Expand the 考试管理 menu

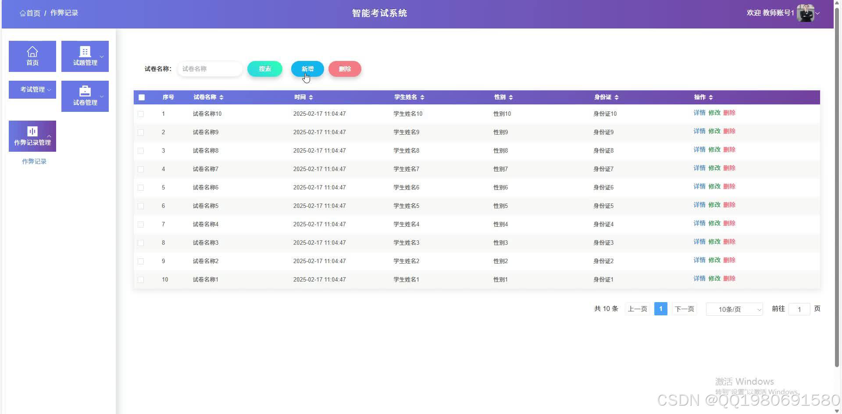(32, 89)
